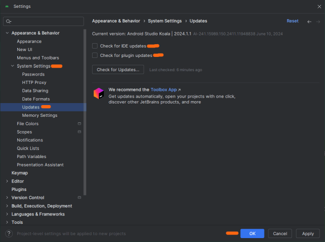Open HTTP Proxy settings
This screenshot has height=242, width=325.
pyautogui.click(x=34, y=82)
